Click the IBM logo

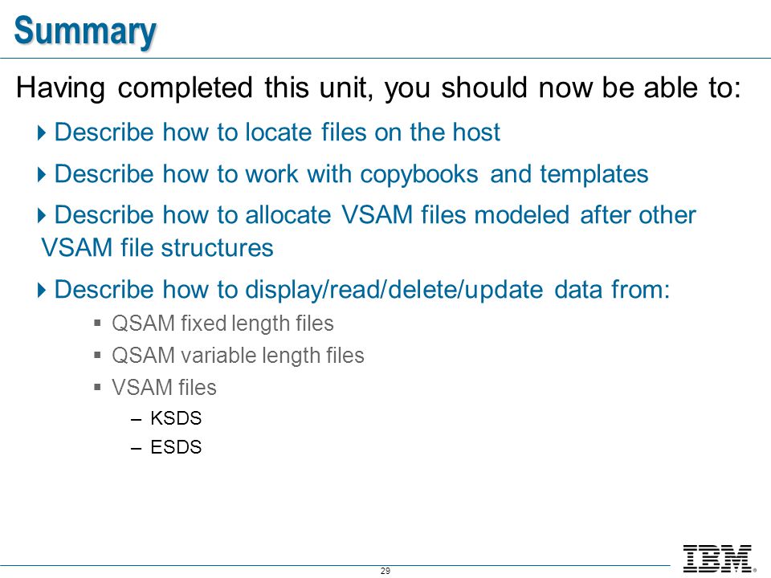[x=720, y=559]
